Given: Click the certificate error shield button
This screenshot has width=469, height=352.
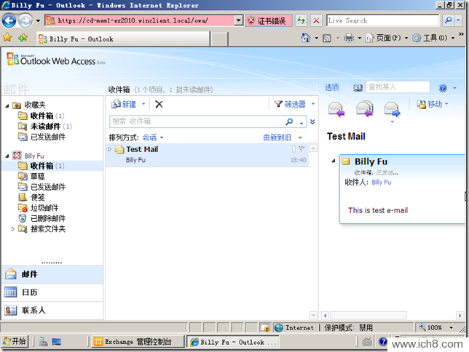Looking at the screenshot, I should point(268,20).
